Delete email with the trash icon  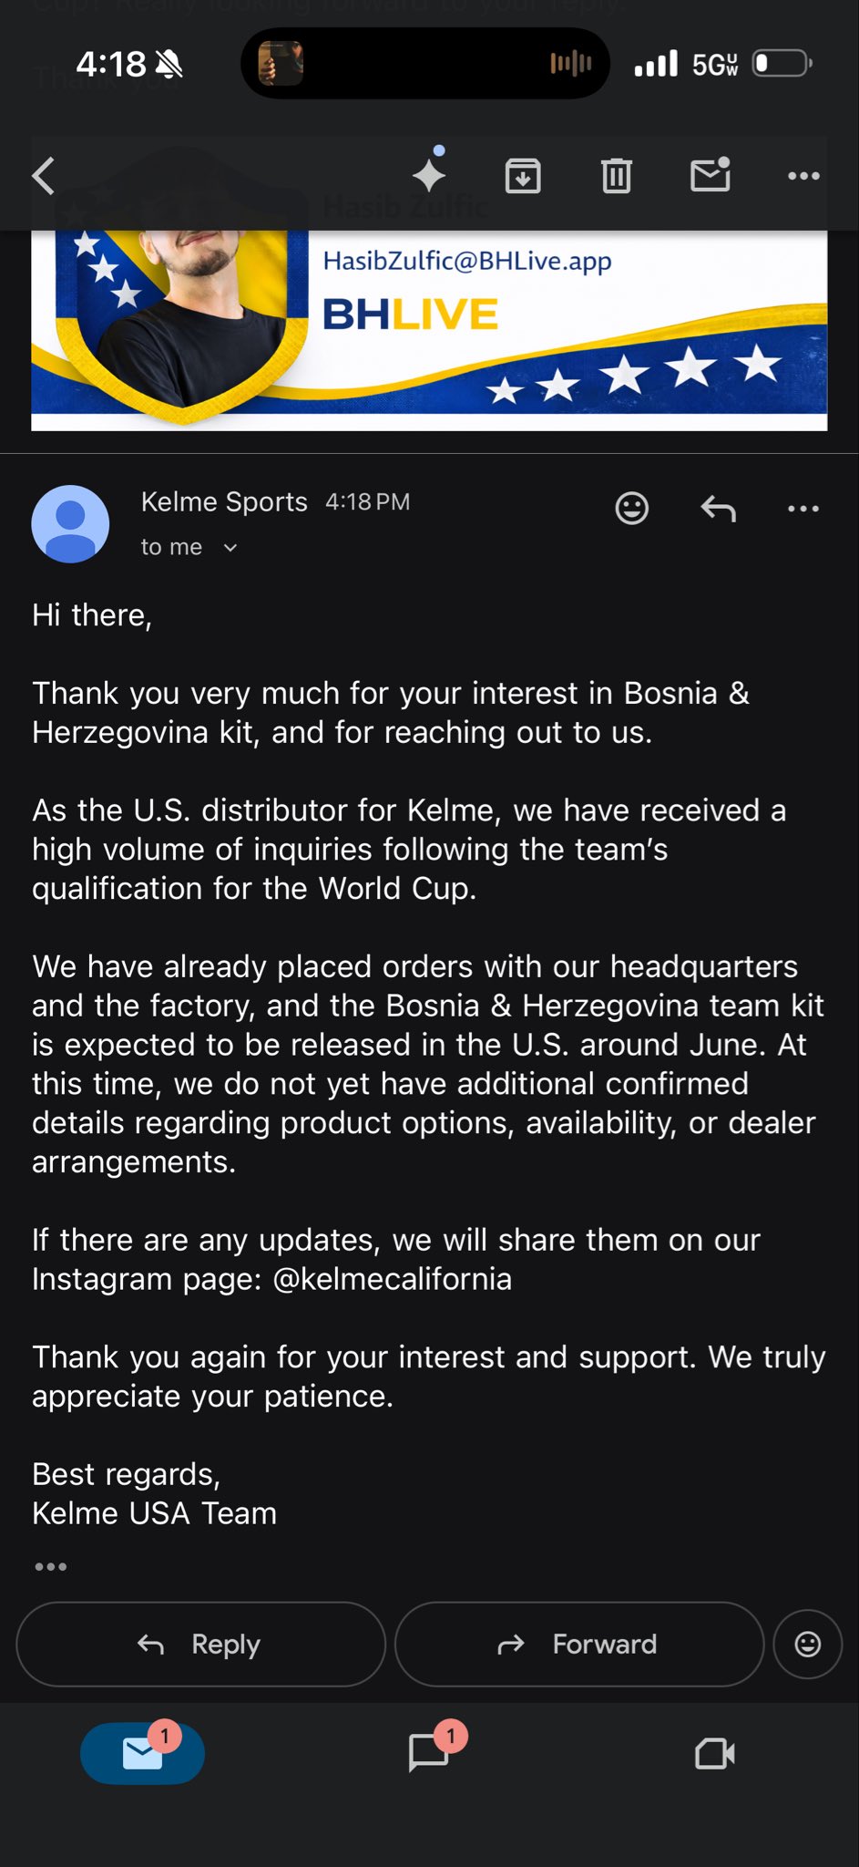coord(616,176)
